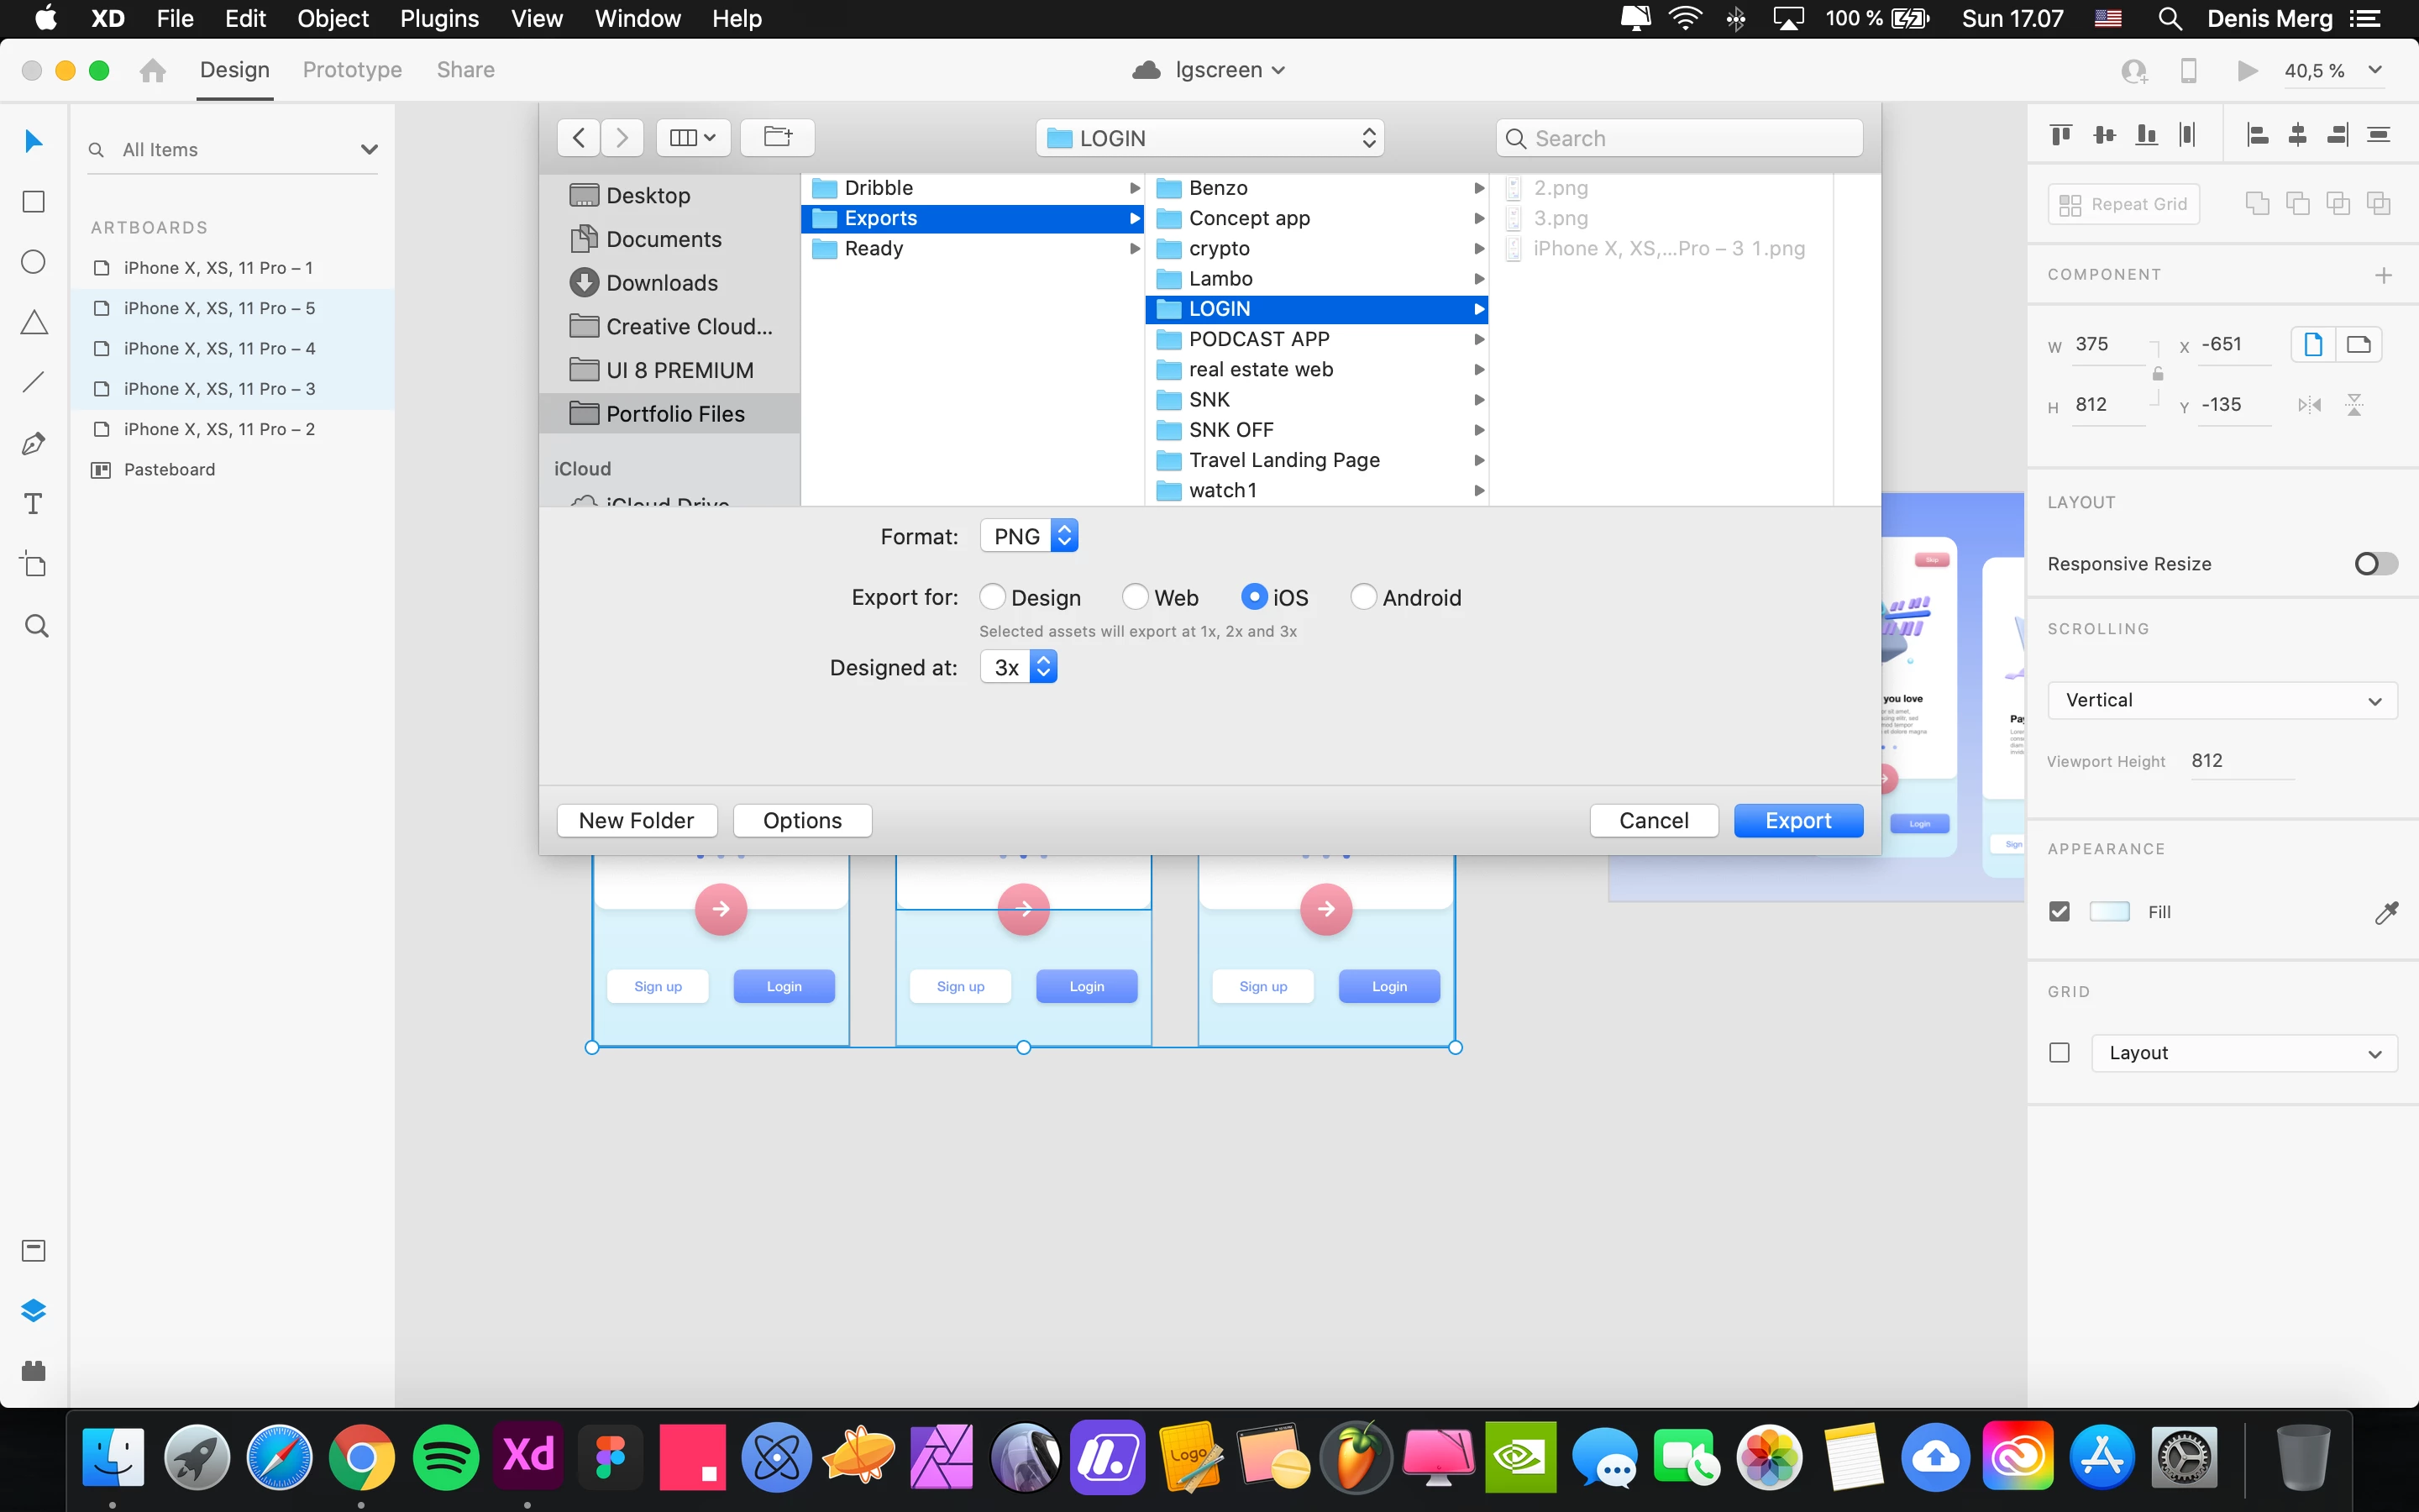2419x1512 pixels.
Task: Open the Plugins panel icon
Action: pyautogui.click(x=34, y=1371)
